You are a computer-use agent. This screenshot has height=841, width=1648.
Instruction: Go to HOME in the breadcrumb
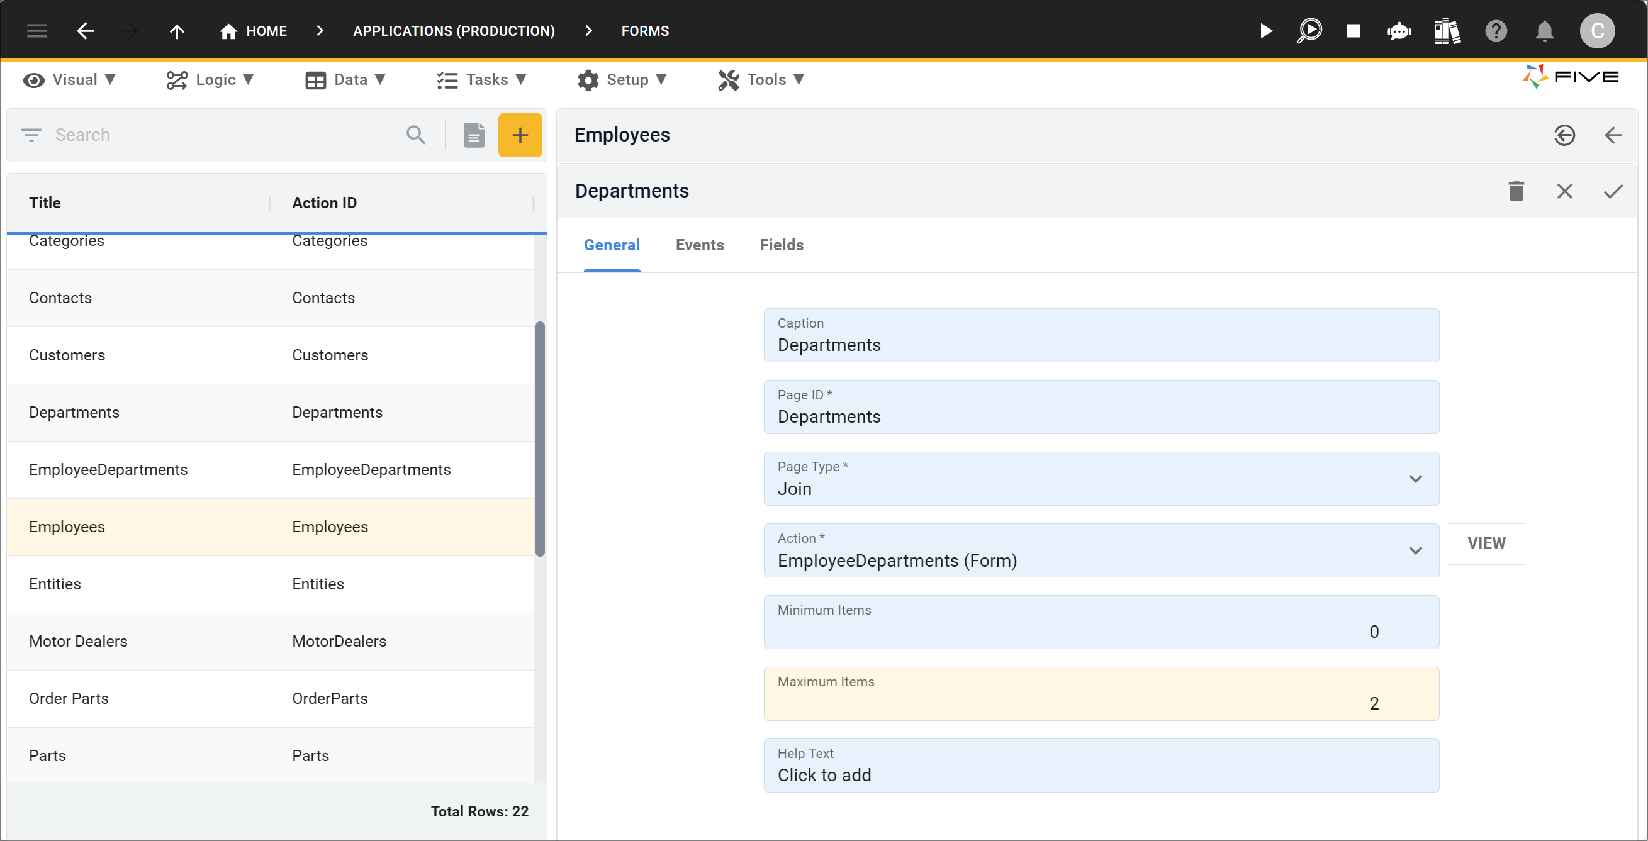(266, 31)
